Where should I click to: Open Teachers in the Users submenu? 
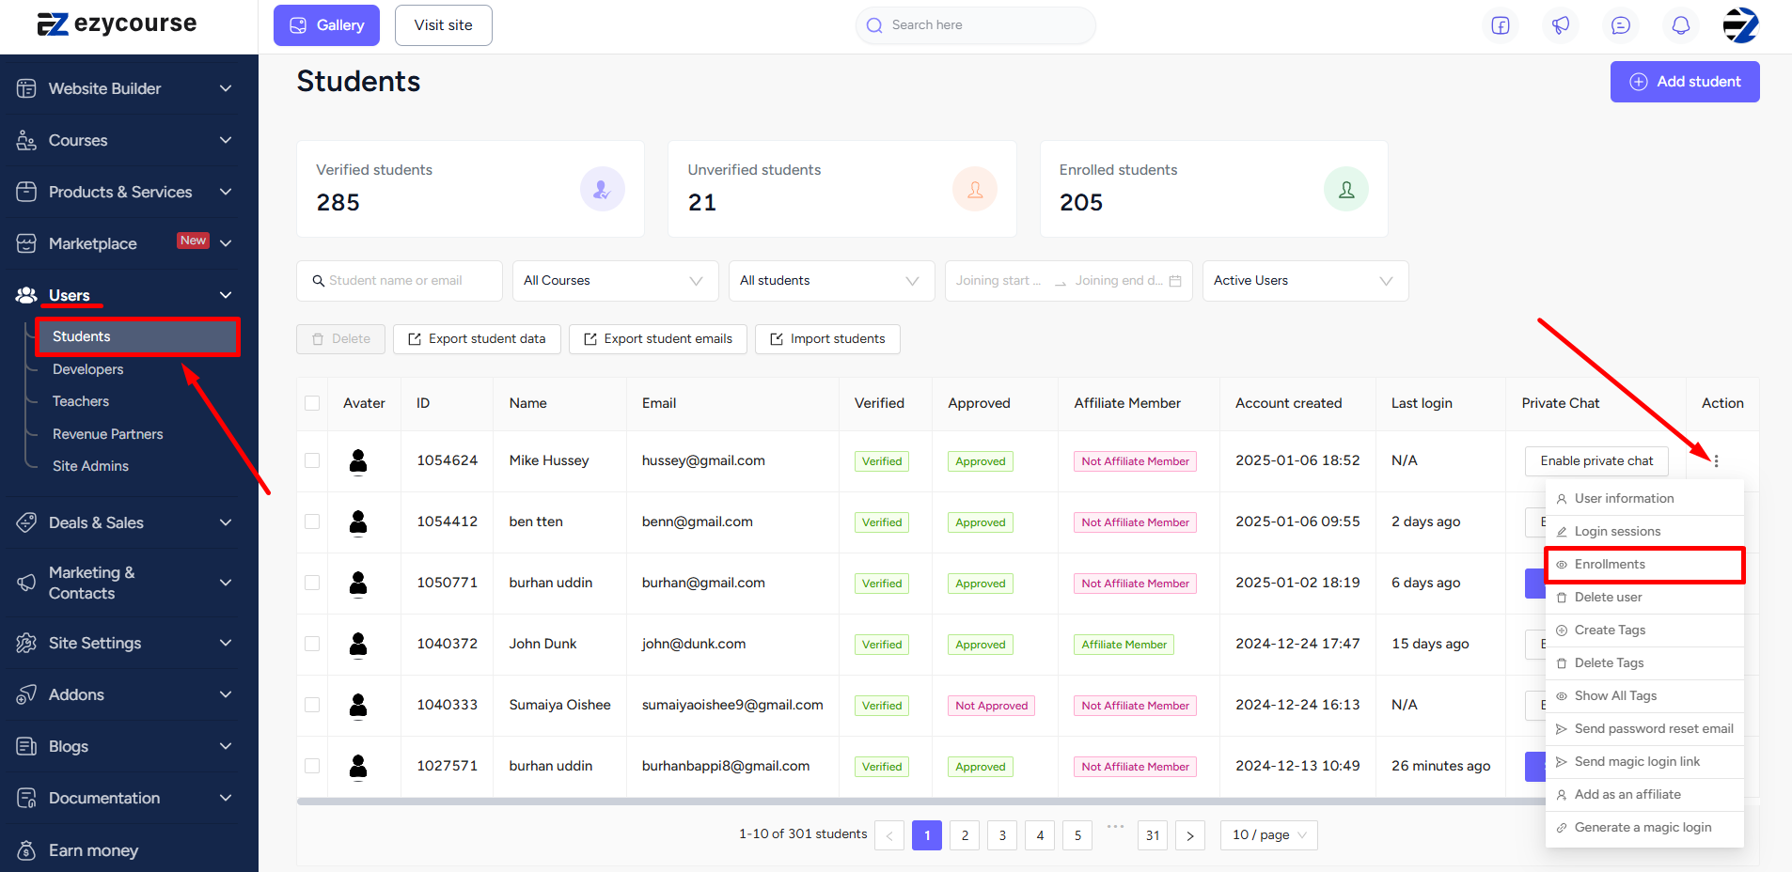pos(81,401)
